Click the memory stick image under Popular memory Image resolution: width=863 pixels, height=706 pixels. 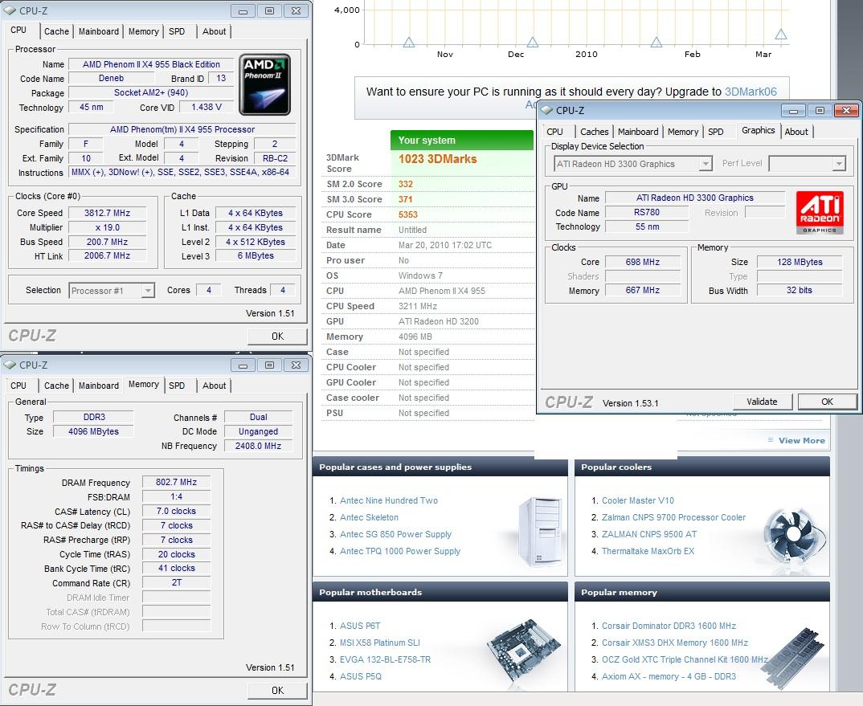click(792, 658)
